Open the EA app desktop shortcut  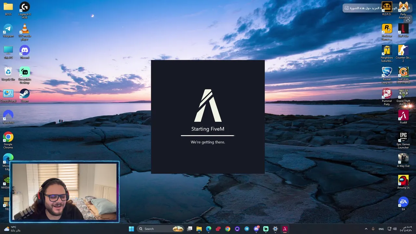[x=403, y=204]
